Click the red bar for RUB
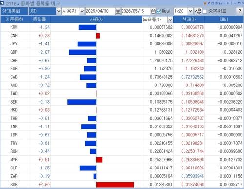Screen dimensions: 244x189 (115, 185)
